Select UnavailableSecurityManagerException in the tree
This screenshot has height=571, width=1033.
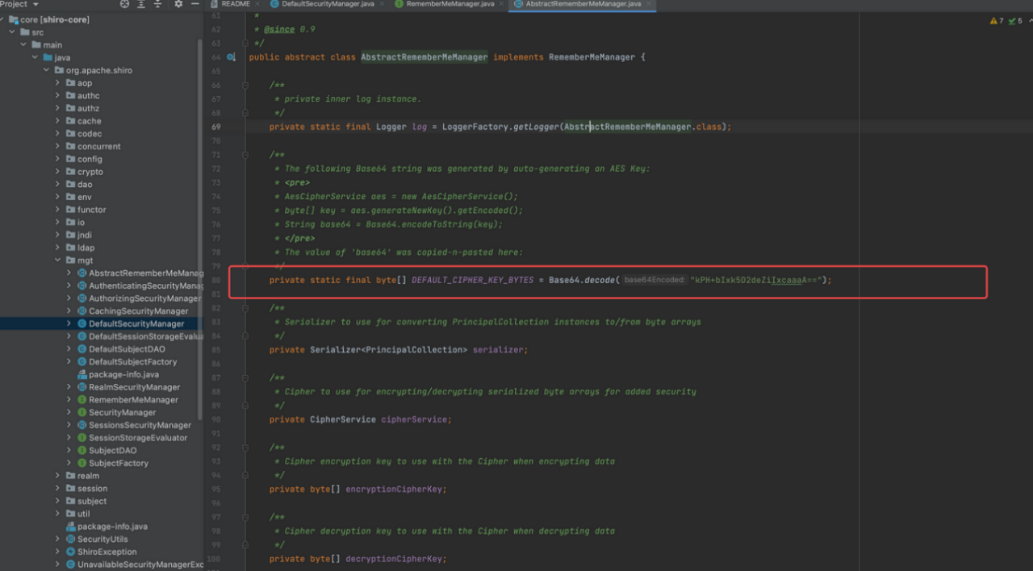pyautogui.click(x=140, y=565)
